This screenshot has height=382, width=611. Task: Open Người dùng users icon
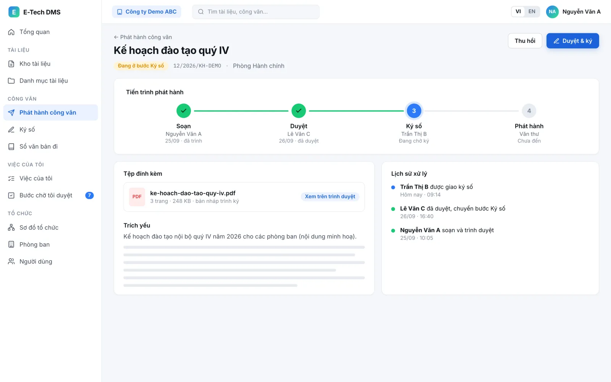tap(11, 261)
